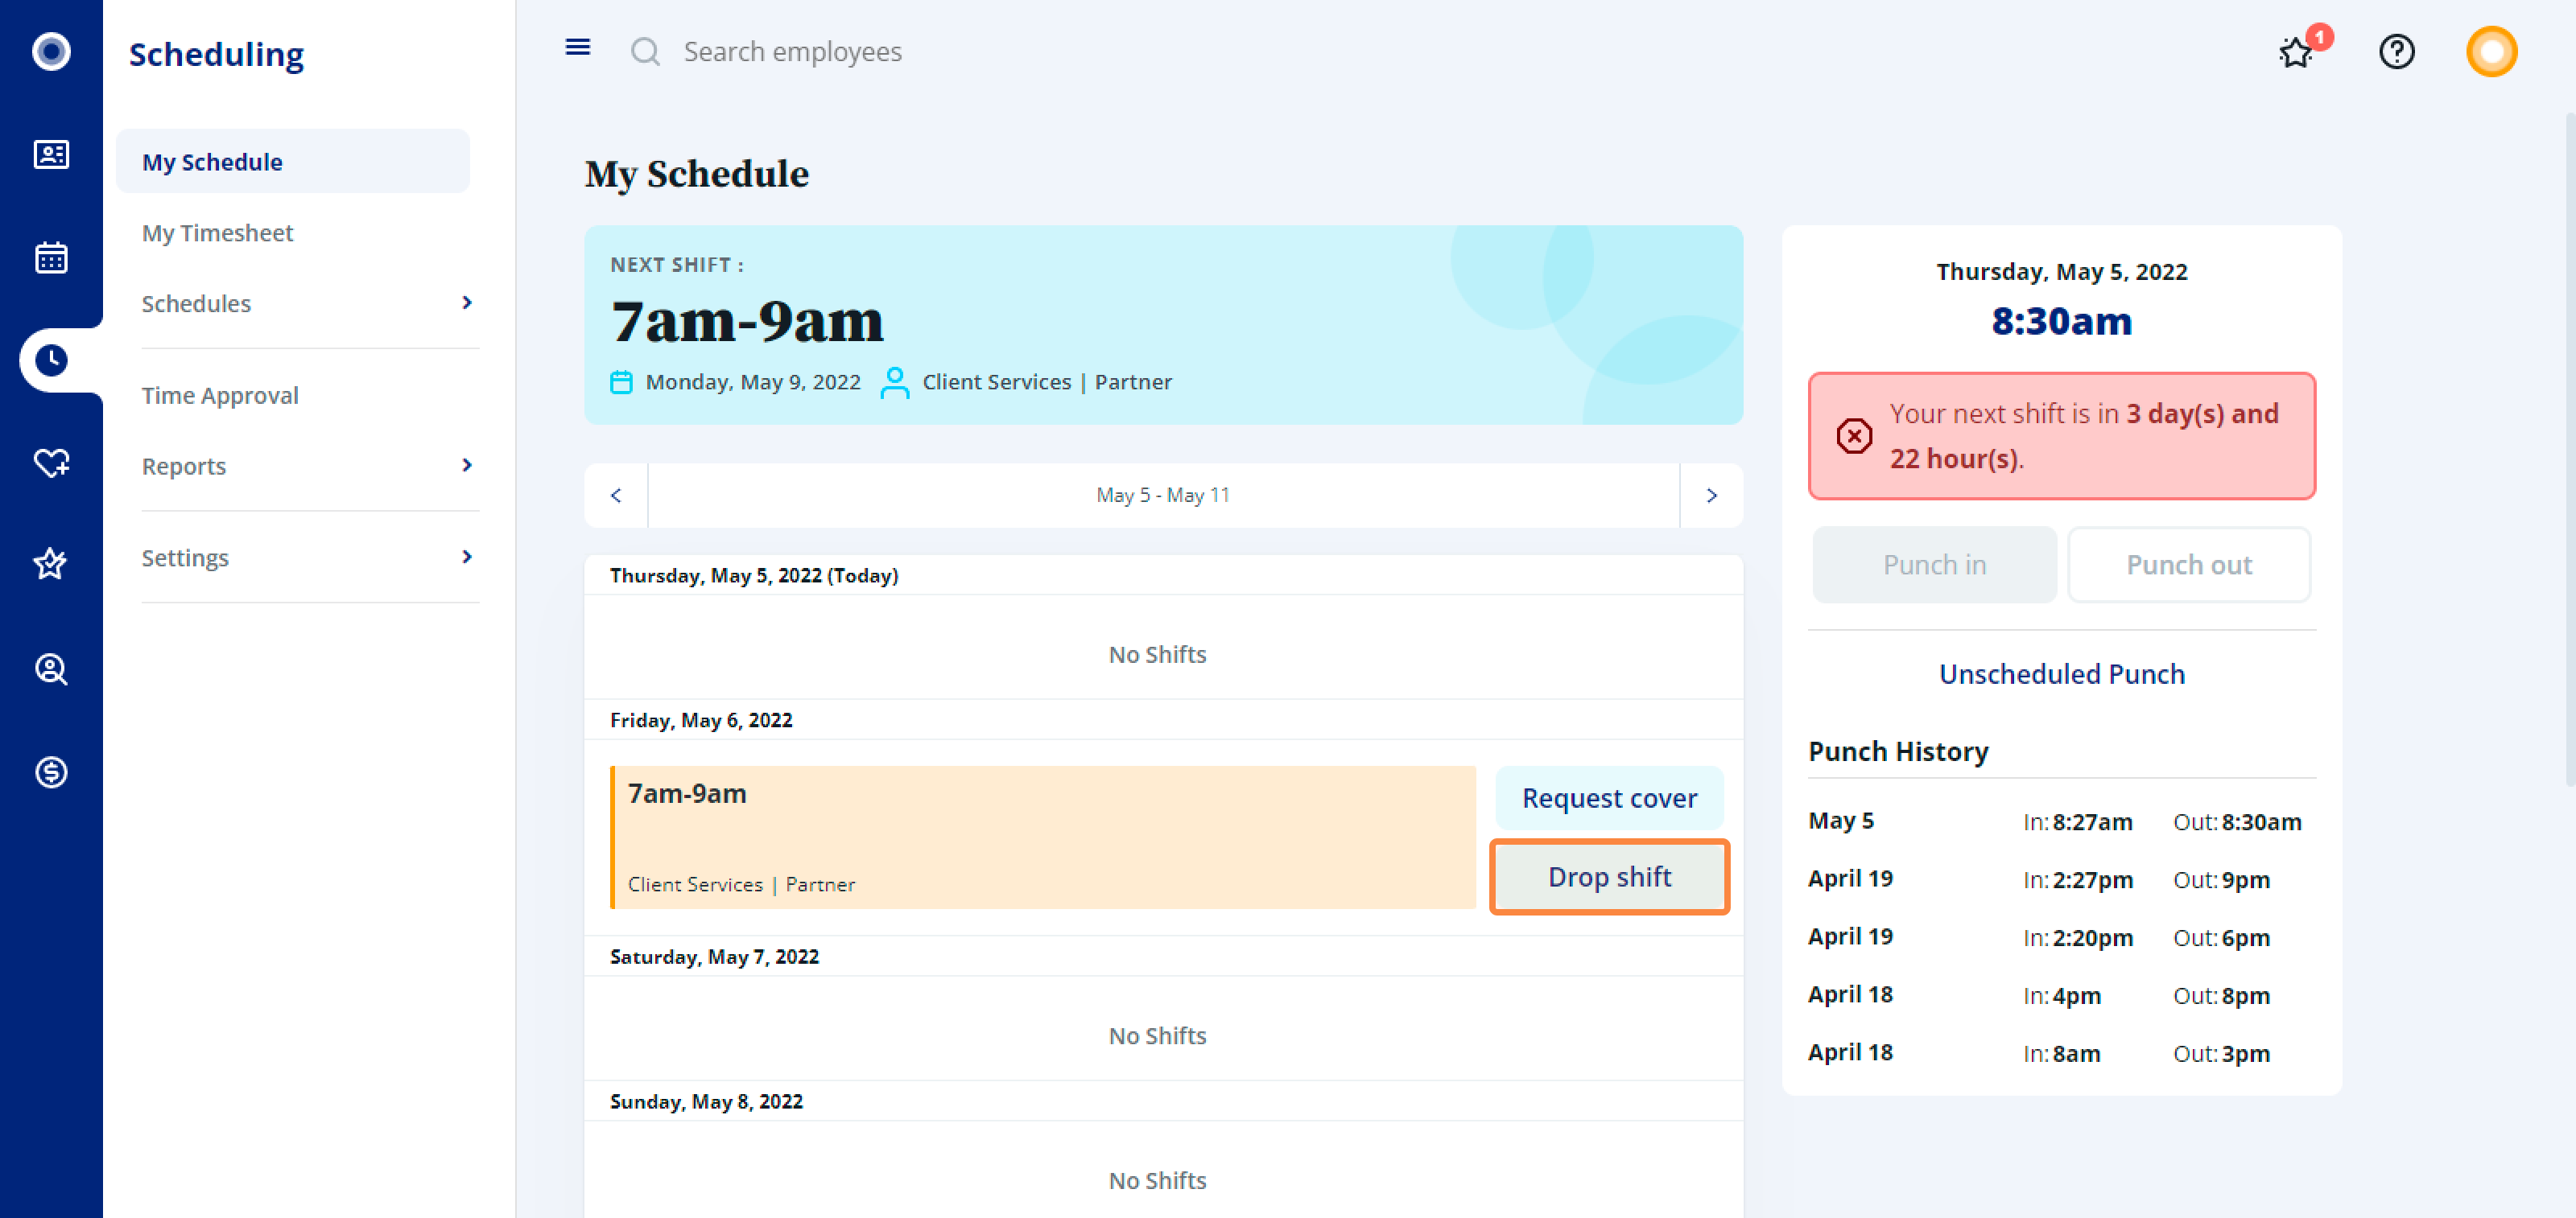
Task: Select the clock scheduling sidebar icon
Action: click(51, 360)
